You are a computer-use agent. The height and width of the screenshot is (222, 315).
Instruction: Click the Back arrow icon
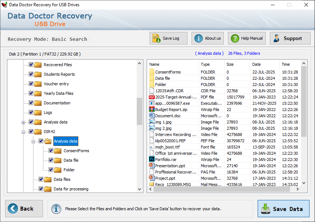tap(13, 208)
